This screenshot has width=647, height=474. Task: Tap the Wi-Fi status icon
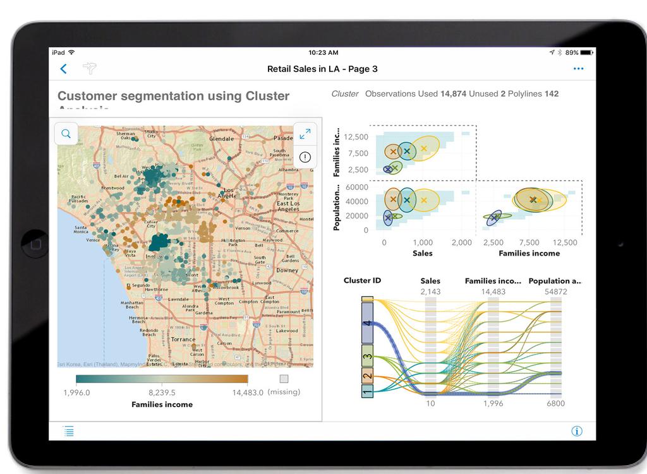point(72,52)
